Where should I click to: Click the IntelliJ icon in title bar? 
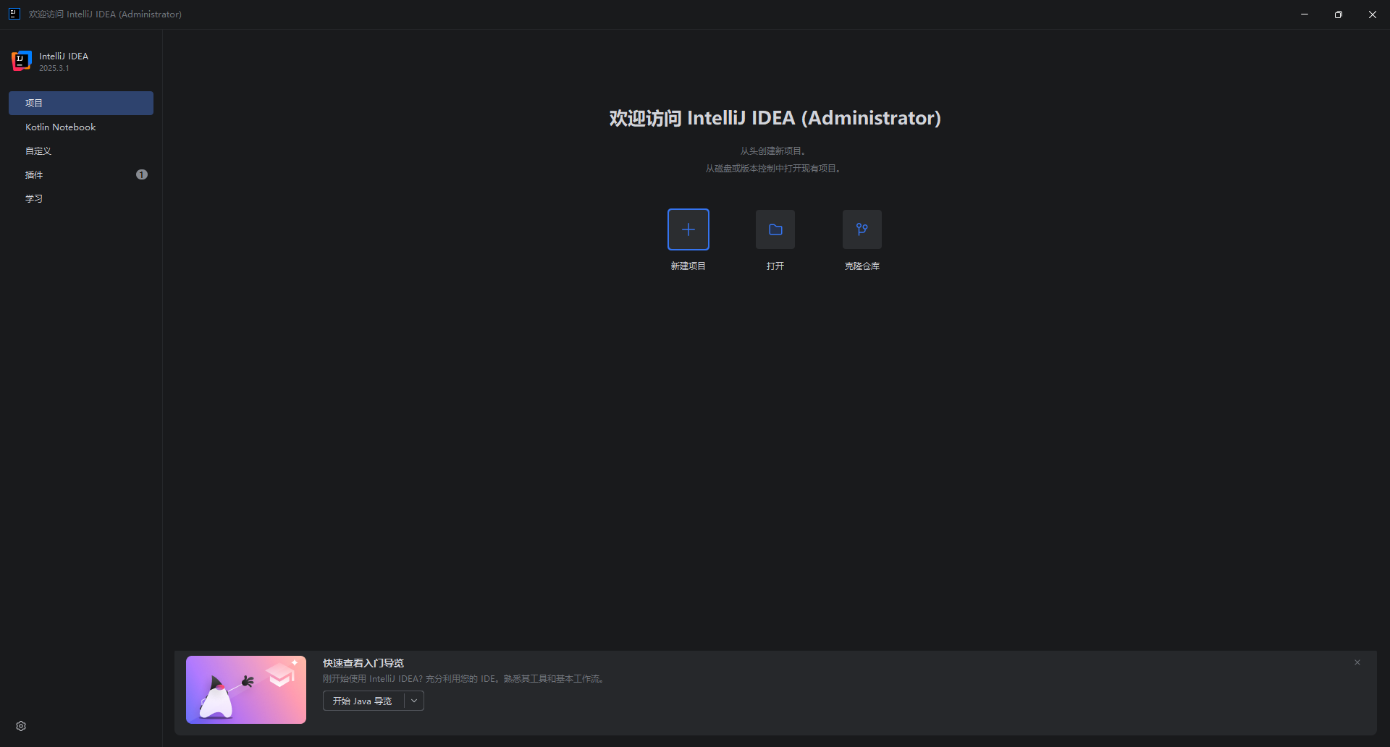click(x=14, y=14)
